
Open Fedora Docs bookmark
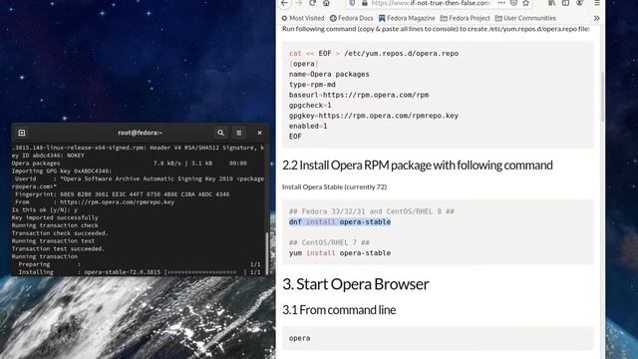click(x=351, y=18)
